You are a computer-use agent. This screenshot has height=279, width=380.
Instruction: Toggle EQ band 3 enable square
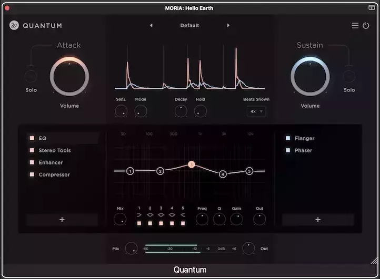pos(161,223)
